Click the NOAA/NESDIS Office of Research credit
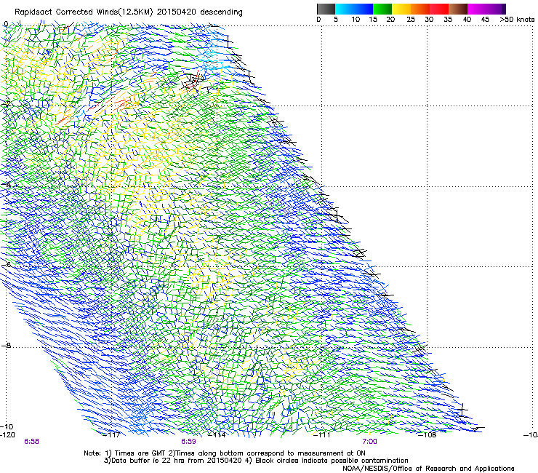 tap(428, 469)
